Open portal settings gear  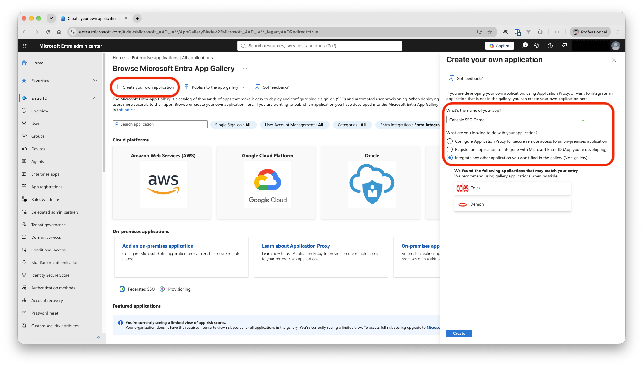(x=536, y=46)
